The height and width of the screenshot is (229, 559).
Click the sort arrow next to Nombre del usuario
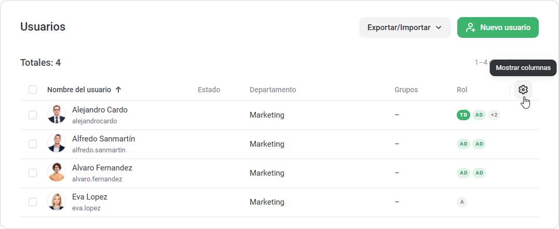[x=118, y=90]
